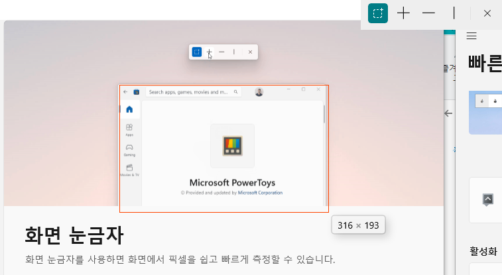Click the Home icon in the pictured Store window
502x275 pixels.
point(129,109)
